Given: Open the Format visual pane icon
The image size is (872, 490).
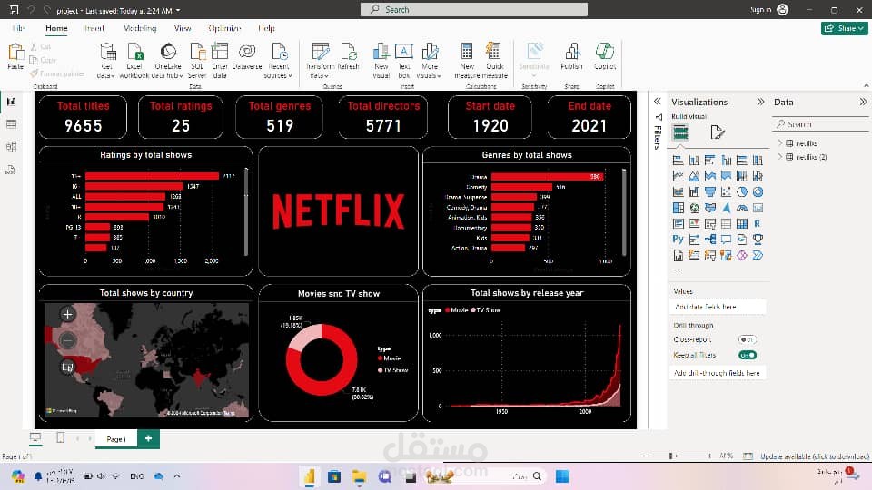Looking at the screenshot, I should pos(718,132).
